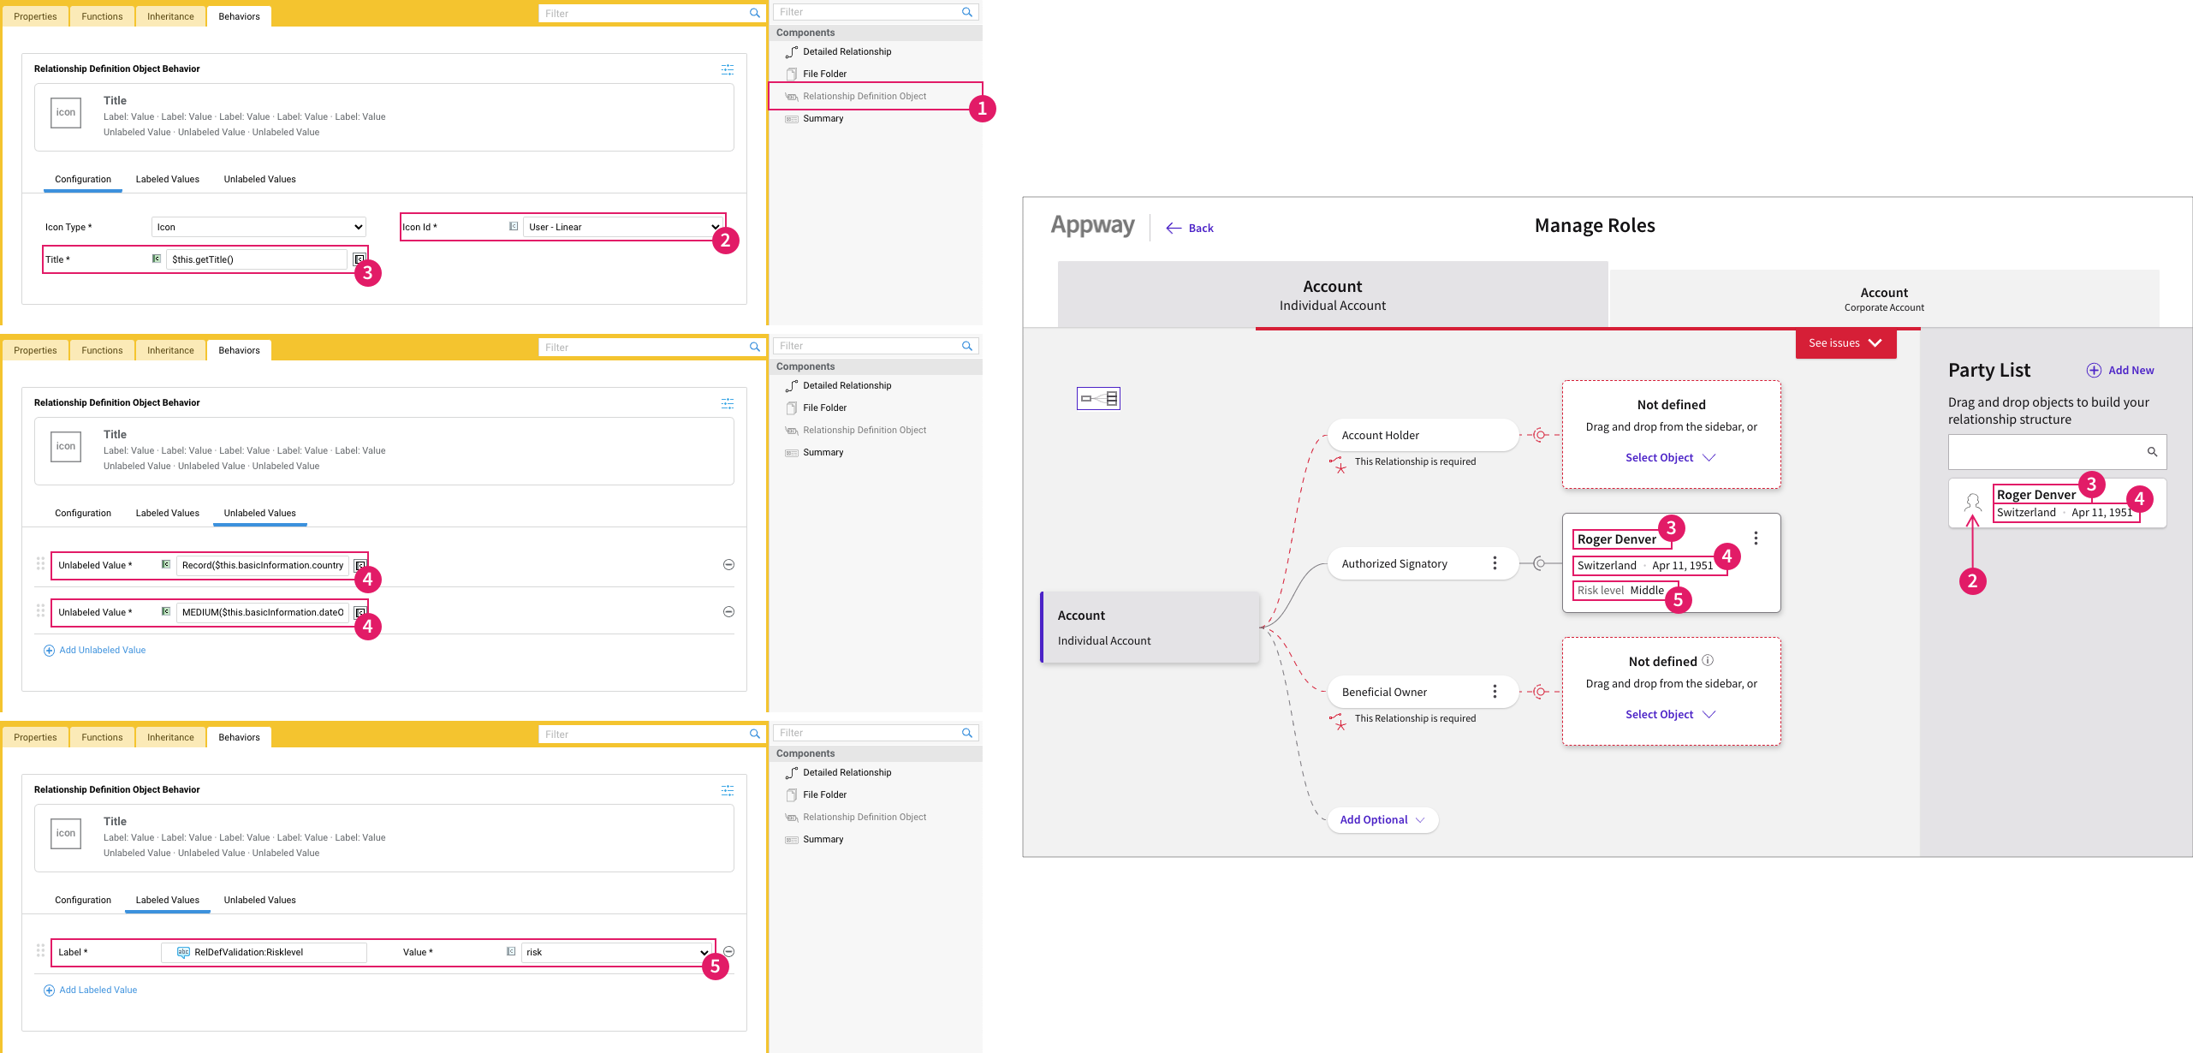Click Add New in the Party List
The width and height of the screenshot is (2193, 1053).
point(2121,370)
